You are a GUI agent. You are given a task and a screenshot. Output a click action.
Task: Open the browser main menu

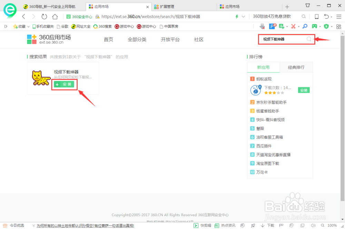click(x=339, y=17)
